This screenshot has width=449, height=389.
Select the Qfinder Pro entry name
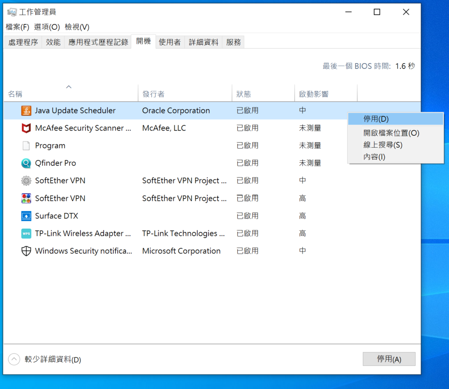coord(56,163)
